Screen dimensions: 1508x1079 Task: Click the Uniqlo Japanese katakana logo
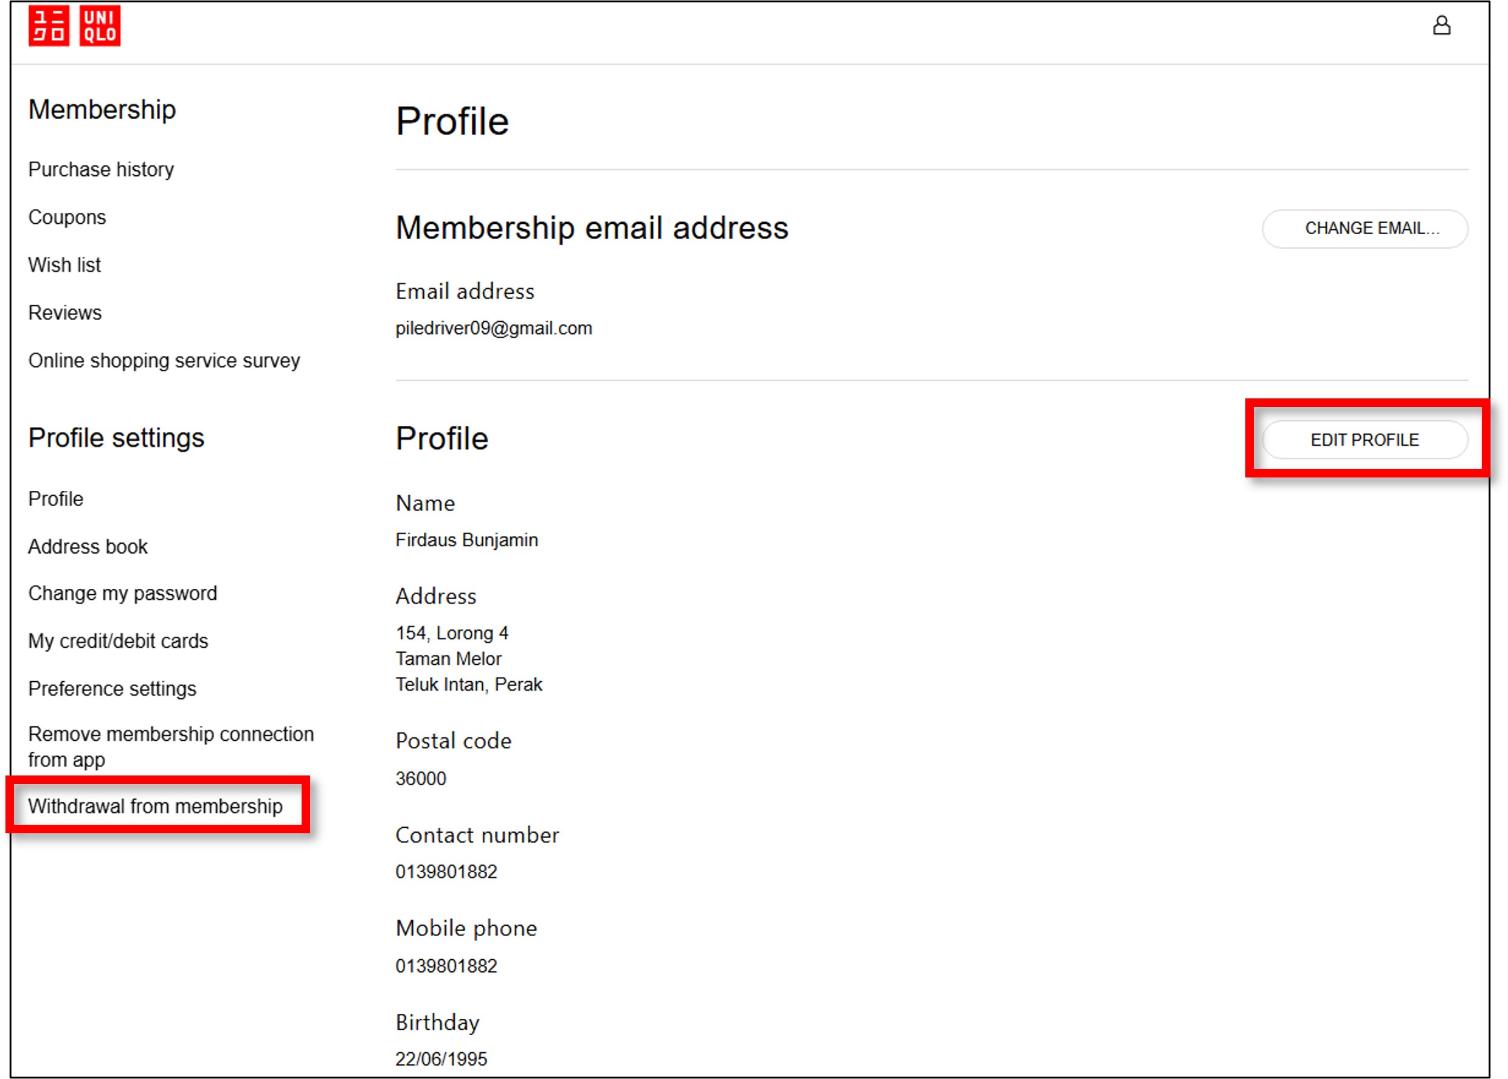click(x=49, y=26)
